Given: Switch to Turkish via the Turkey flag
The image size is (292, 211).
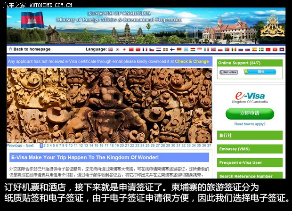Looking at the screenshot, I should point(268,49).
